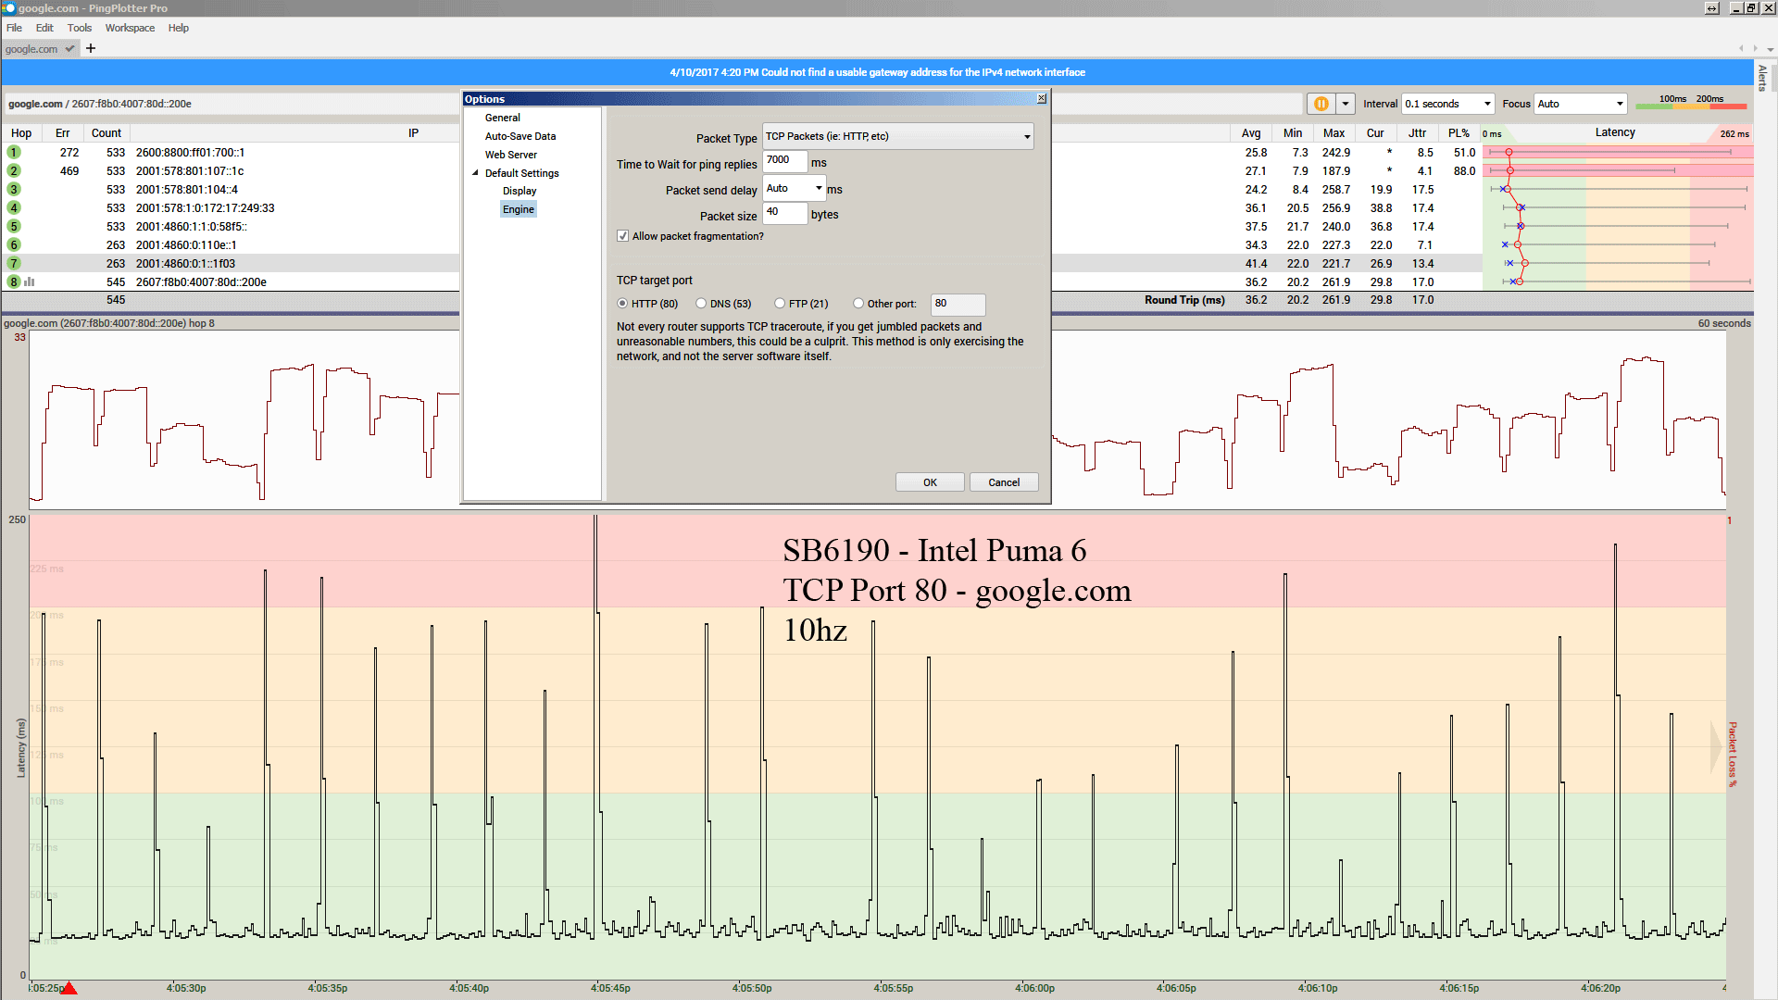This screenshot has width=1778, height=1000.
Task: Click checkmark icon on google.com tab
Action: tap(69, 49)
